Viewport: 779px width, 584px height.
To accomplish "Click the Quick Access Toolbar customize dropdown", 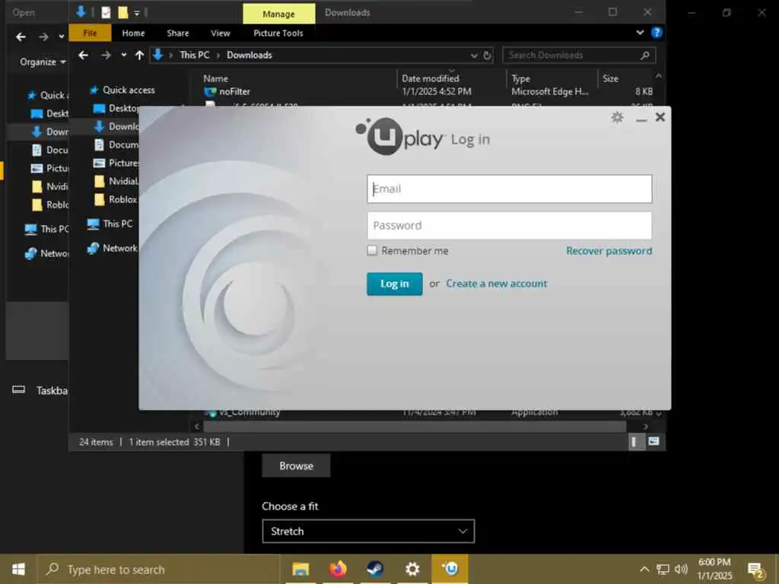I will (x=137, y=13).
